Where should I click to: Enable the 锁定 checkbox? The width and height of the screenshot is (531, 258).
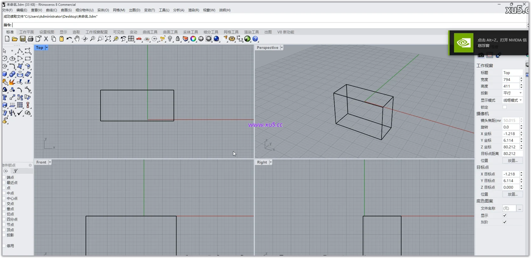tap(505, 107)
